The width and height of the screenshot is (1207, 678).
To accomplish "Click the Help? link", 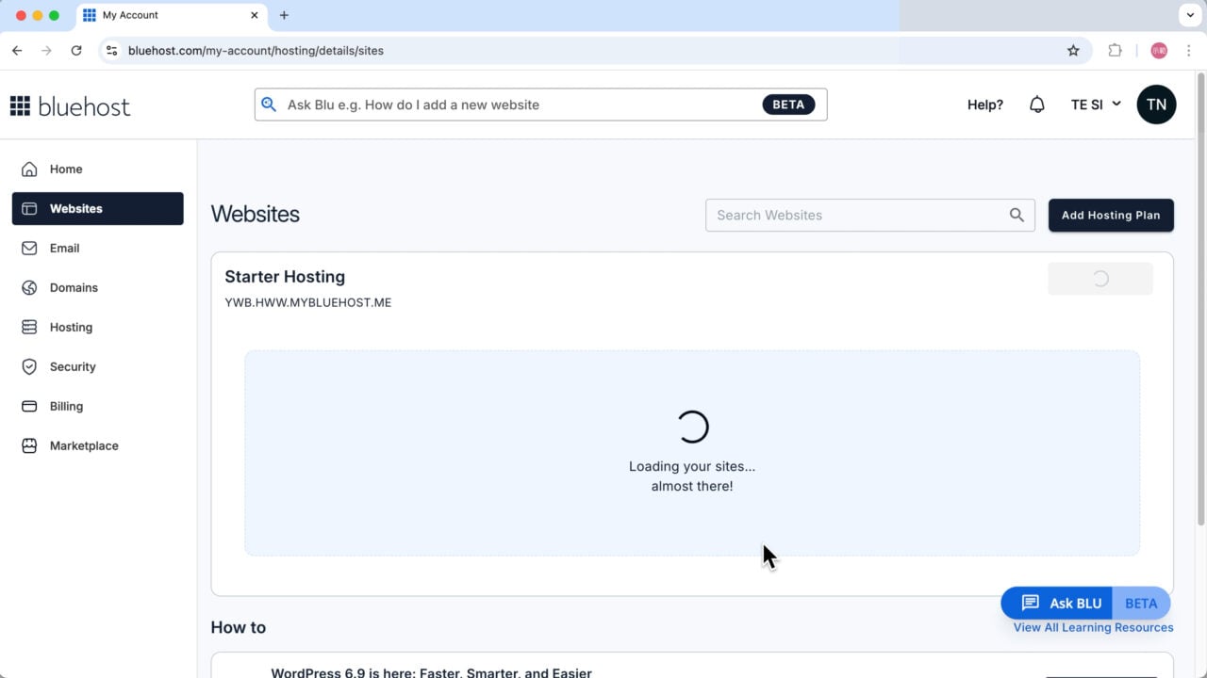I will point(984,105).
